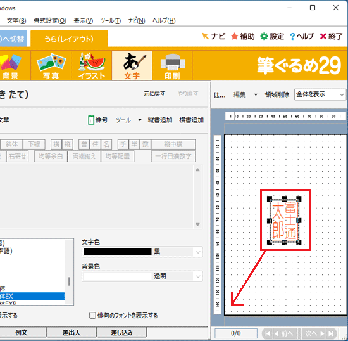Viewport: 348px width, 341px height.
Task: Toggle 横 horizontal writing button
Action: (x=56, y=145)
